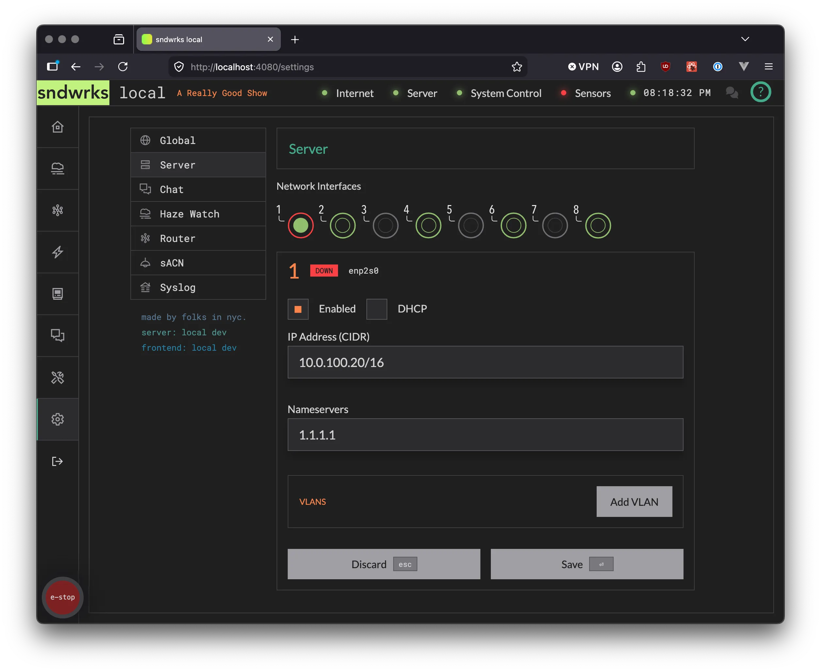
Task: Open the help question mark icon
Action: pos(760,92)
